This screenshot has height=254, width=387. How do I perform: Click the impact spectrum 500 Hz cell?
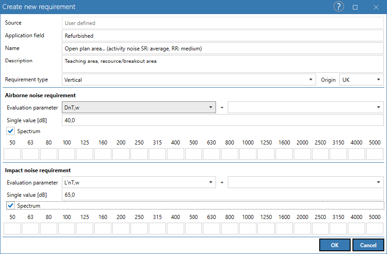pyautogui.click(x=194, y=229)
